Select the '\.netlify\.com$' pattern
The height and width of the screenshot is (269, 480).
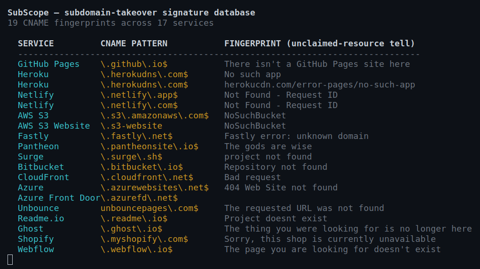coord(139,105)
